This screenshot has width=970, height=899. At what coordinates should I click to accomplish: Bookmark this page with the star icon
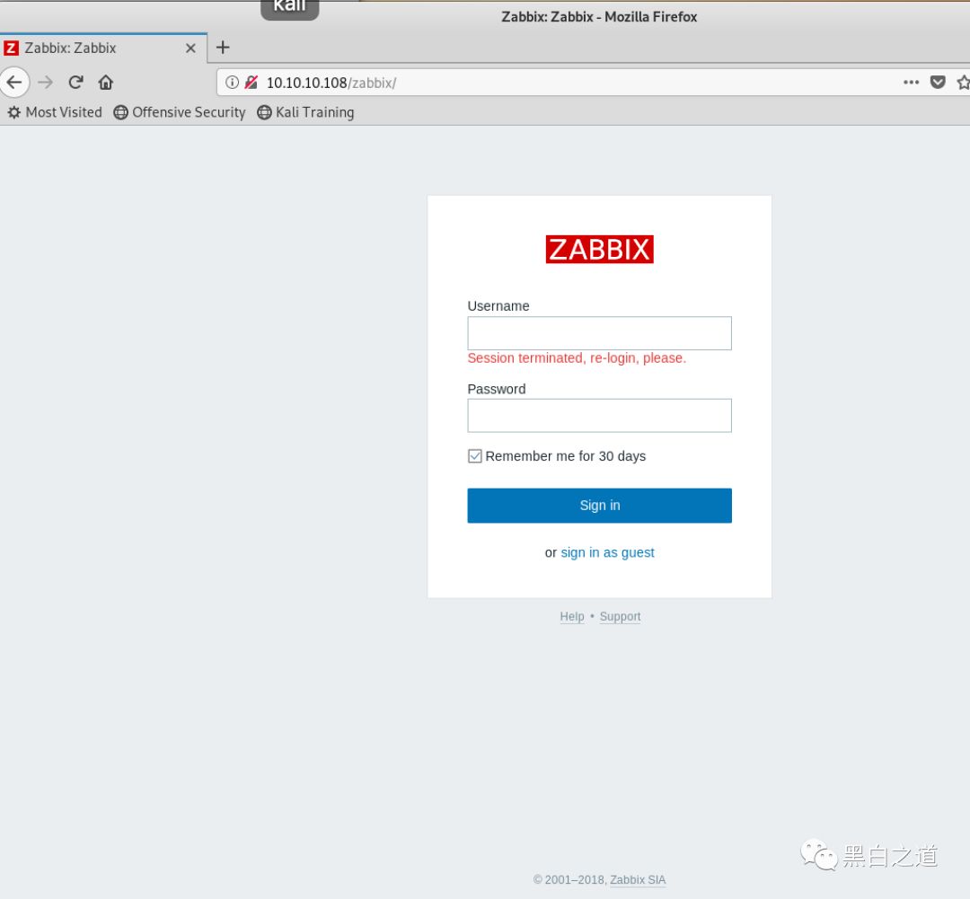tap(963, 83)
